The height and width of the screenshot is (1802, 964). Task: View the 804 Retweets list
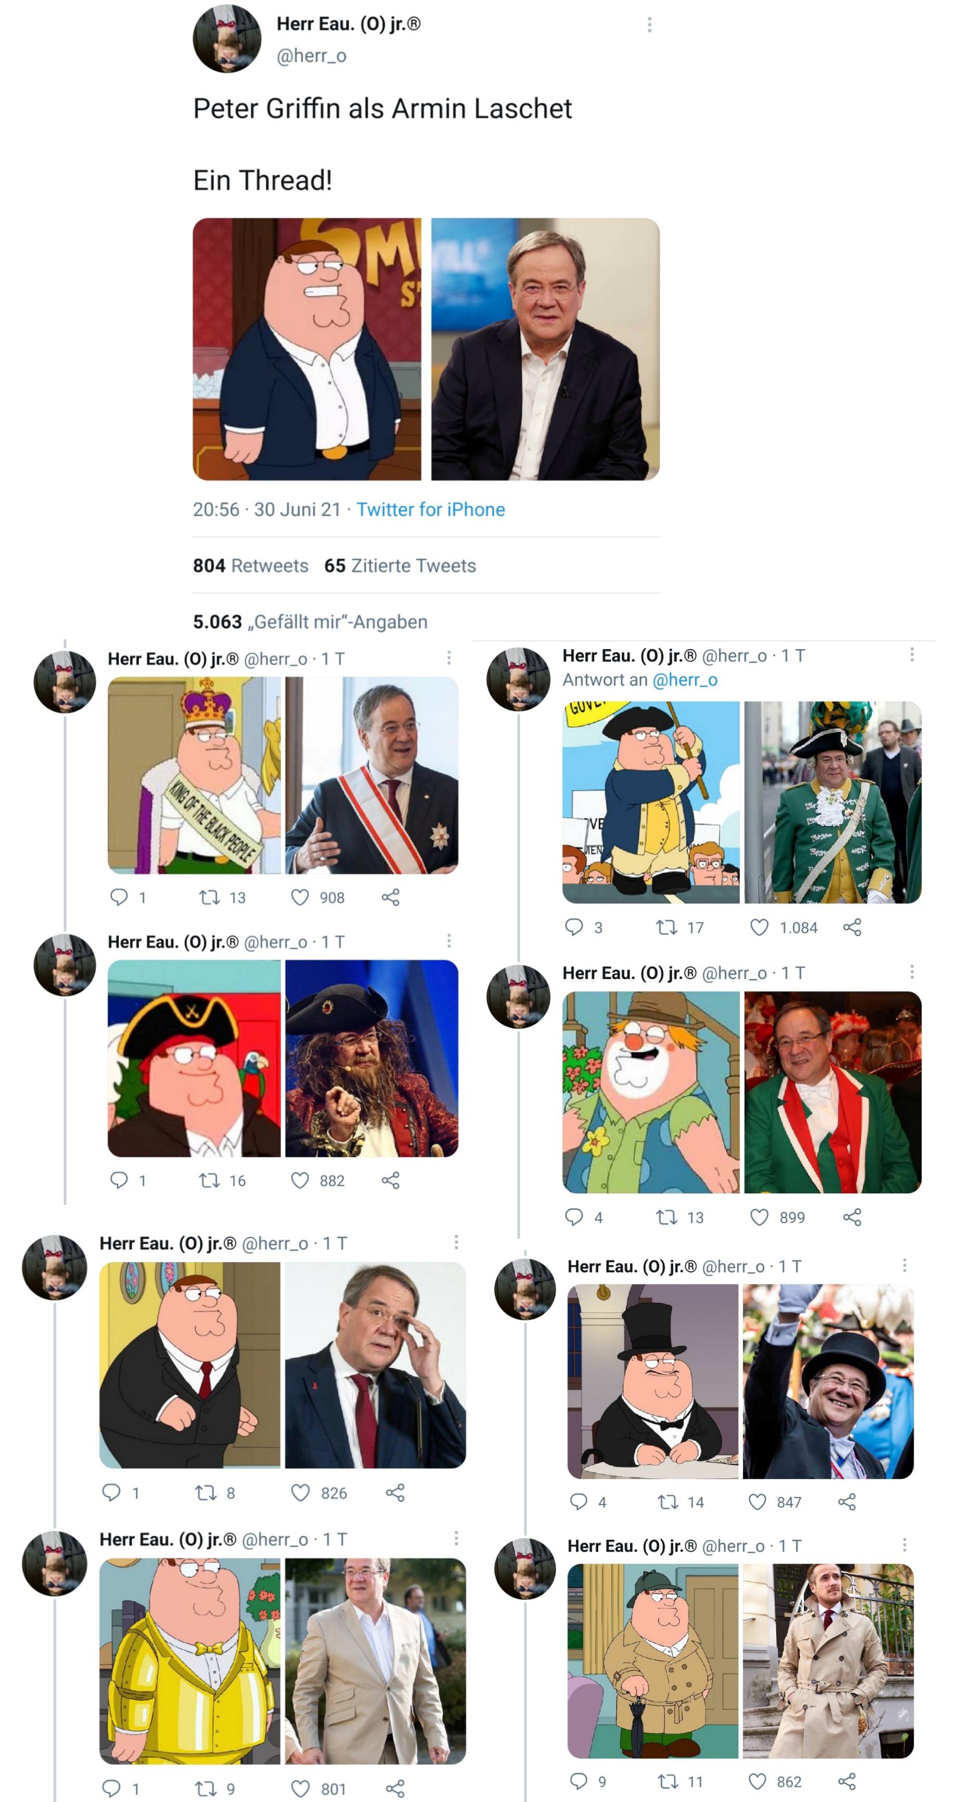pos(250,565)
